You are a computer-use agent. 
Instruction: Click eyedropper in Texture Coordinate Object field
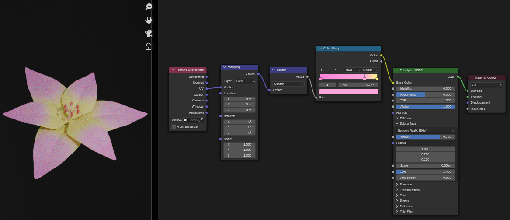pyautogui.click(x=201, y=120)
